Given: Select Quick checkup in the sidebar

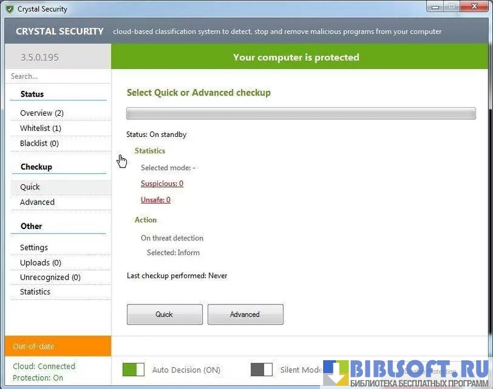Looking at the screenshot, I should pyautogui.click(x=30, y=187).
